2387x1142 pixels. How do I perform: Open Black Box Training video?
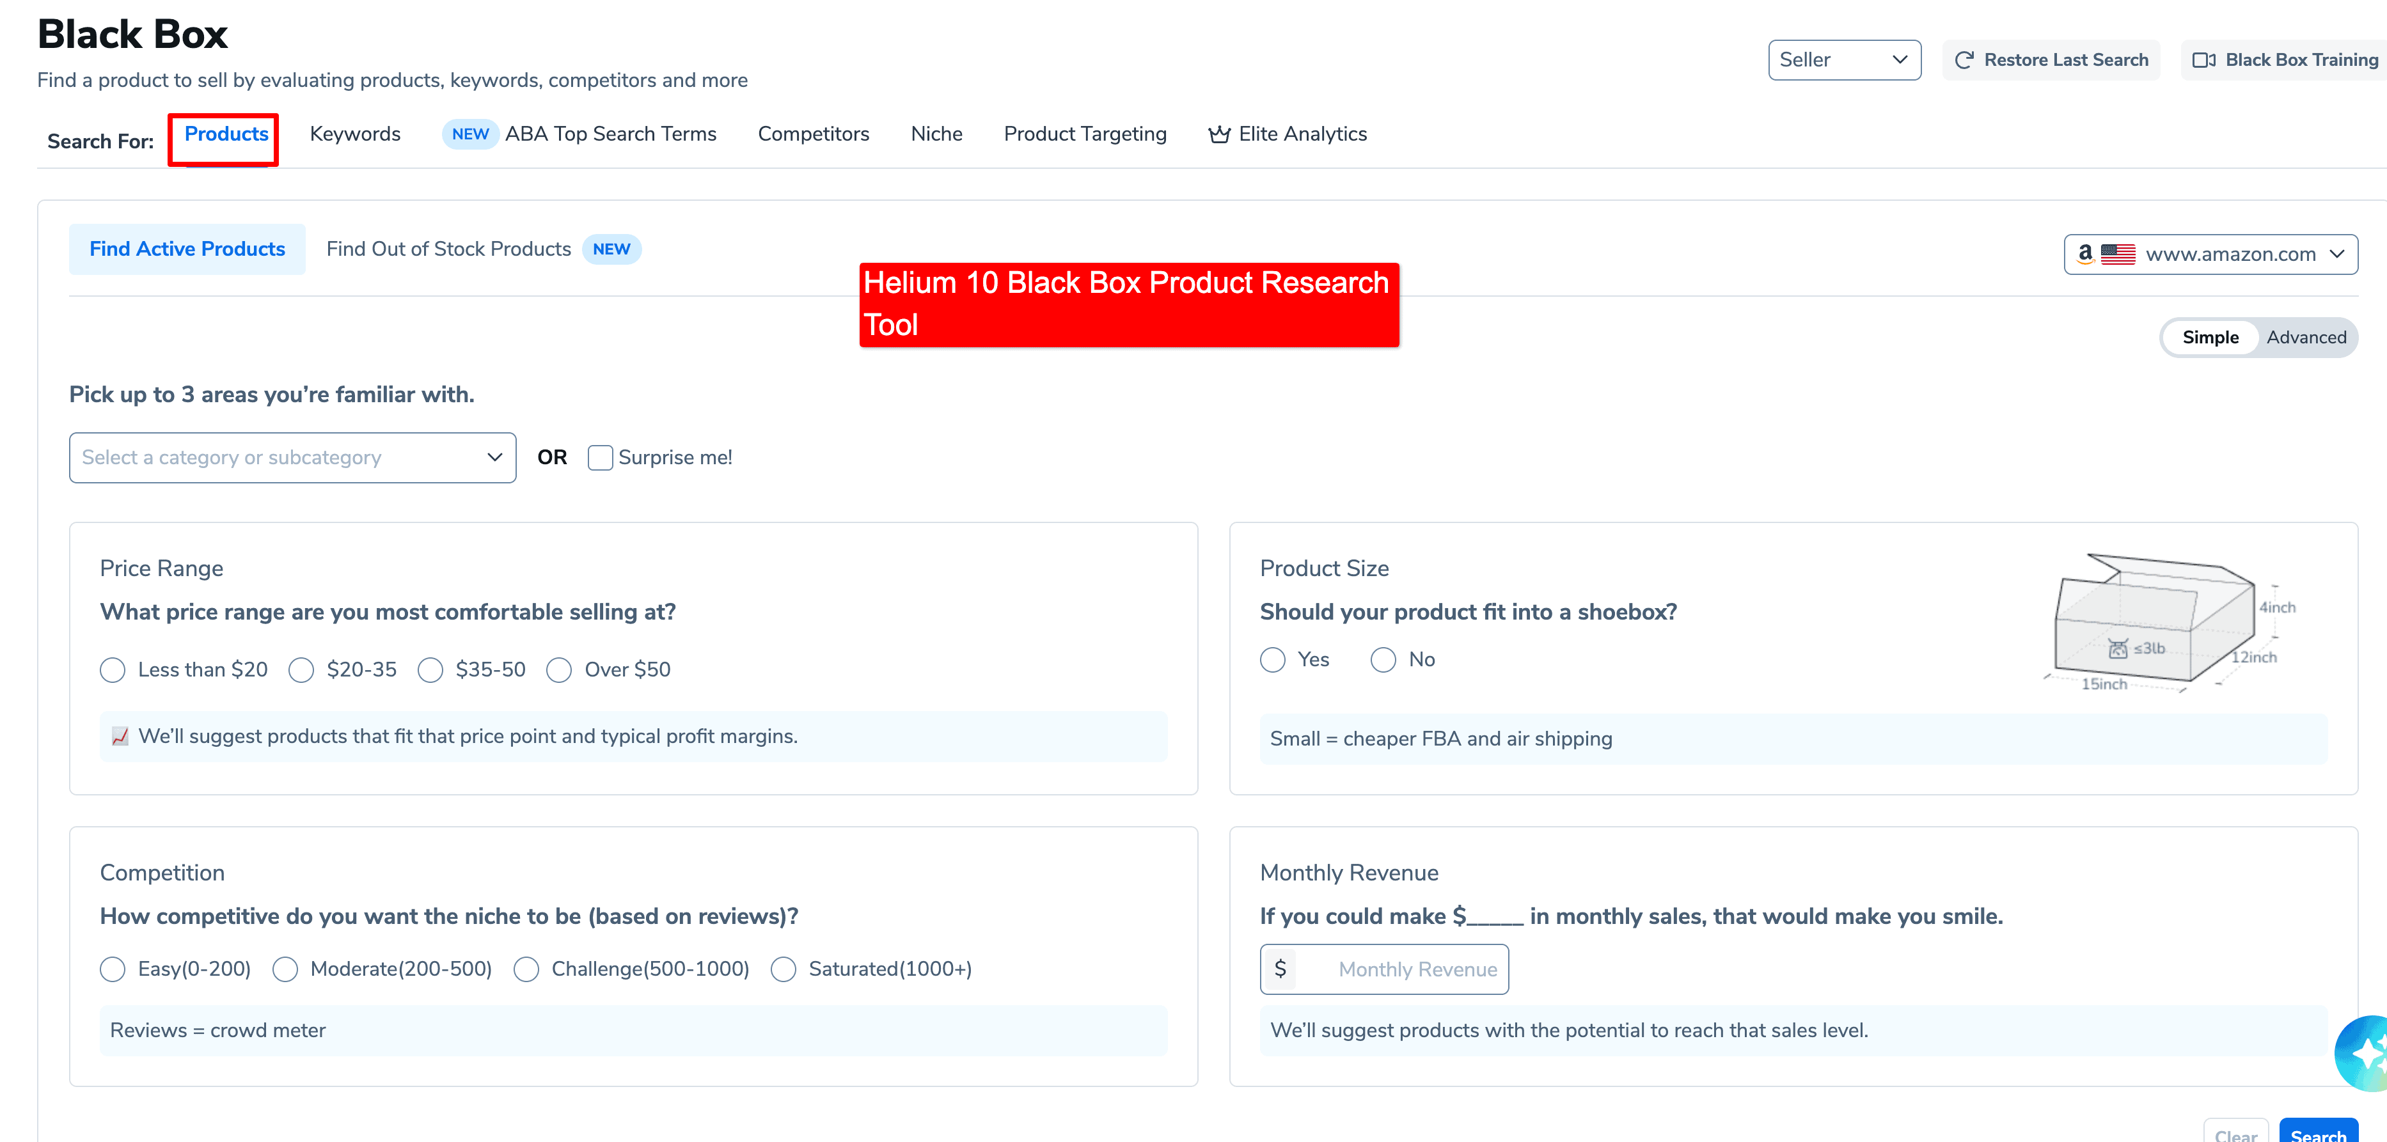click(x=2284, y=60)
